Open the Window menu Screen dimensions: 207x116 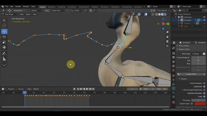coord(26,6)
